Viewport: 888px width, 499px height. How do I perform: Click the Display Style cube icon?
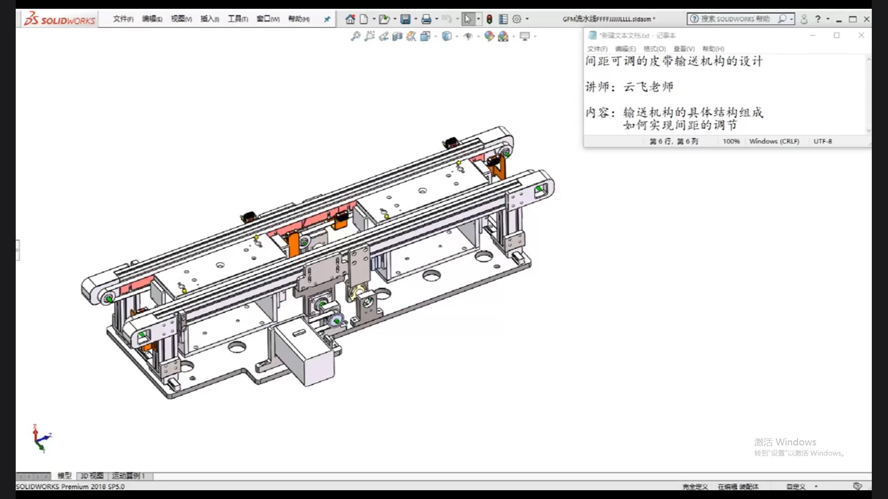446,36
